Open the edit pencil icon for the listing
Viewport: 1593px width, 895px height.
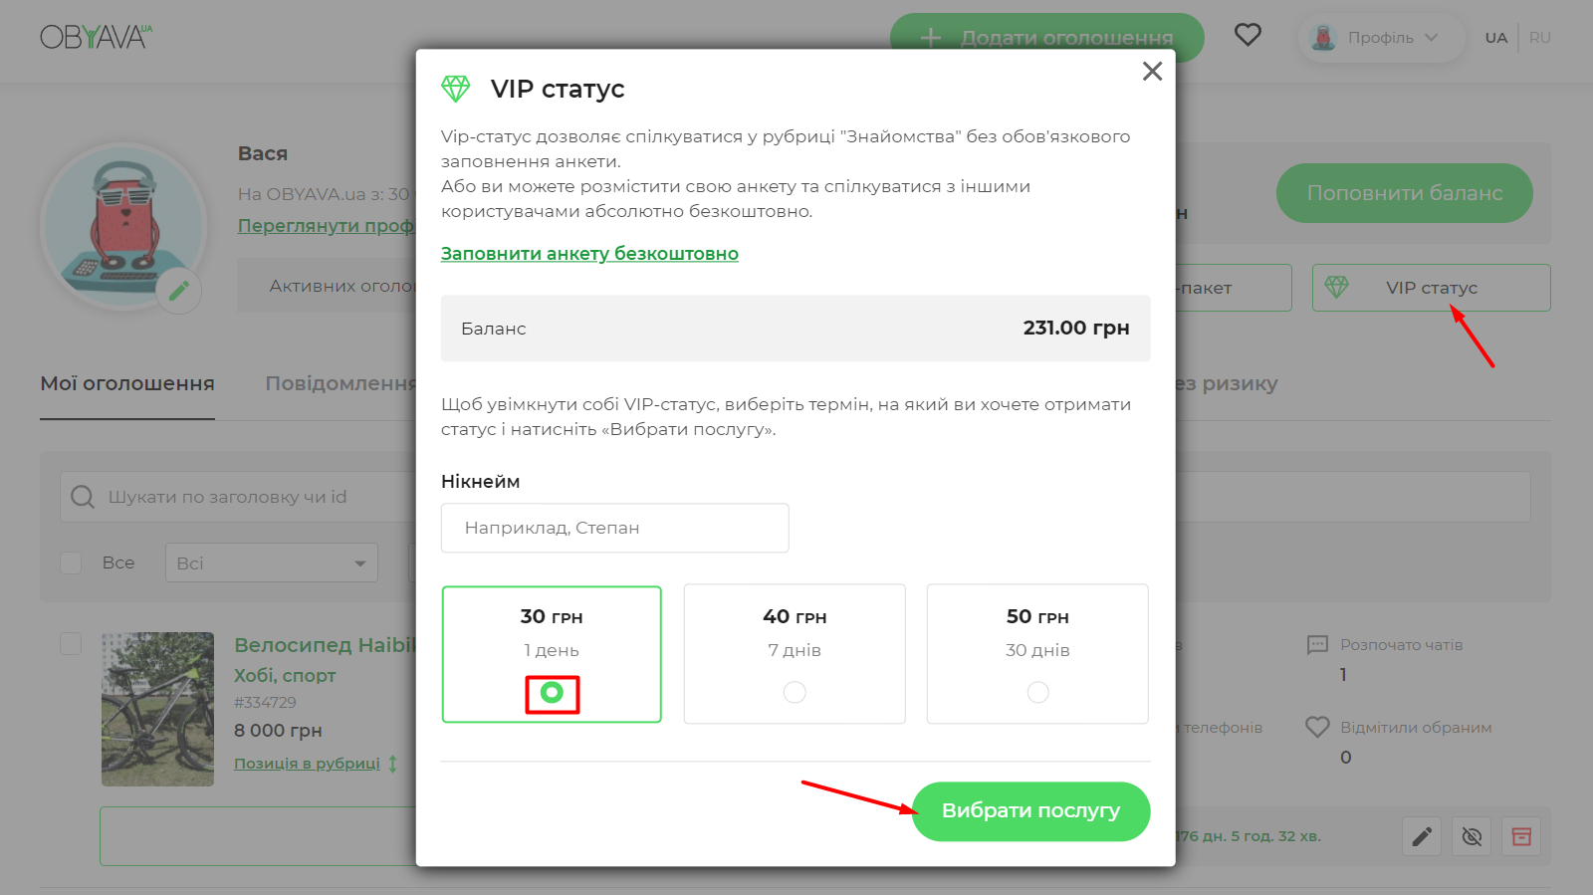point(1421,836)
